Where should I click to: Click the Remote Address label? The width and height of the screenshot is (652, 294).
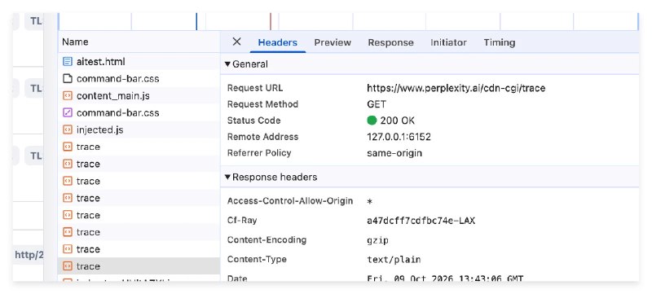[262, 137]
